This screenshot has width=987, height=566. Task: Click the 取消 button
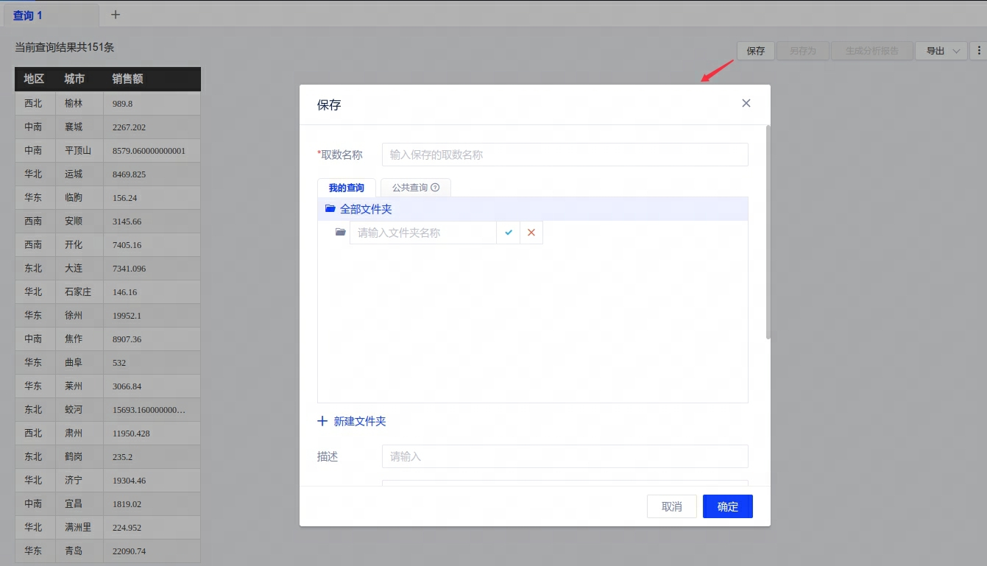click(x=671, y=506)
